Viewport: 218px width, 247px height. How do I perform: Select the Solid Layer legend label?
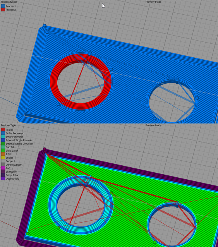[12, 151]
